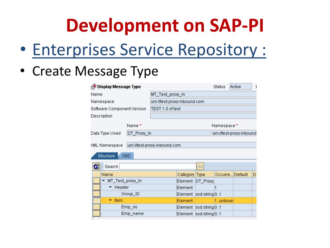
Task: Click the Data Type Used namespace field
Action: pyautogui.click(x=234, y=133)
